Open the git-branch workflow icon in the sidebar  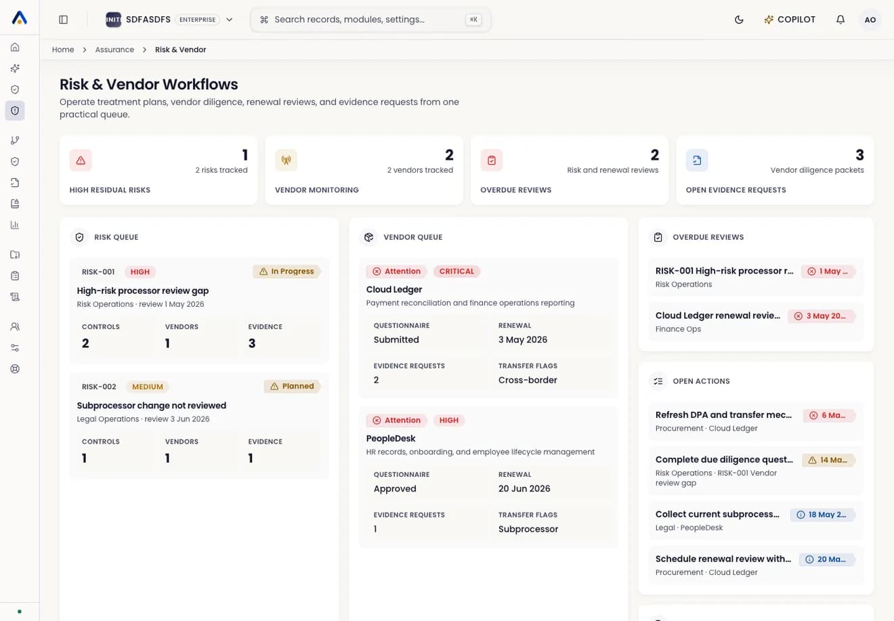coord(15,140)
